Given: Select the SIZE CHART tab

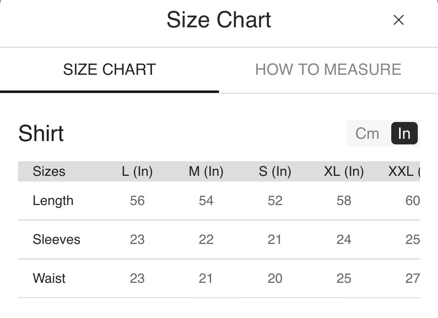Looking at the screenshot, I should pyautogui.click(x=109, y=70).
